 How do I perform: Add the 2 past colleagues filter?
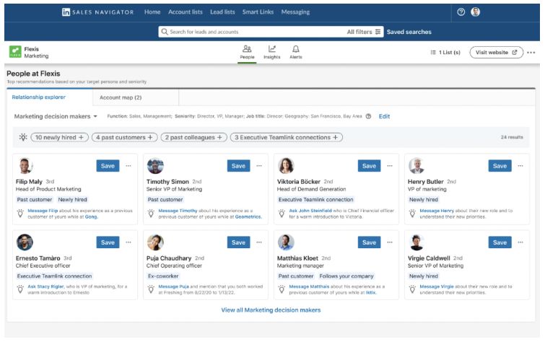193,137
